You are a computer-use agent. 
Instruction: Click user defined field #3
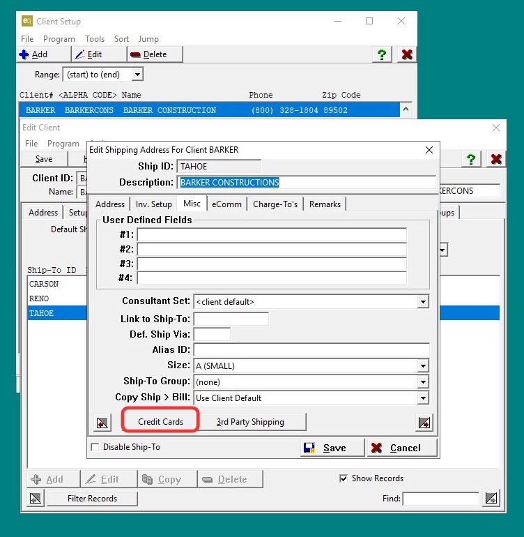click(272, 264)
